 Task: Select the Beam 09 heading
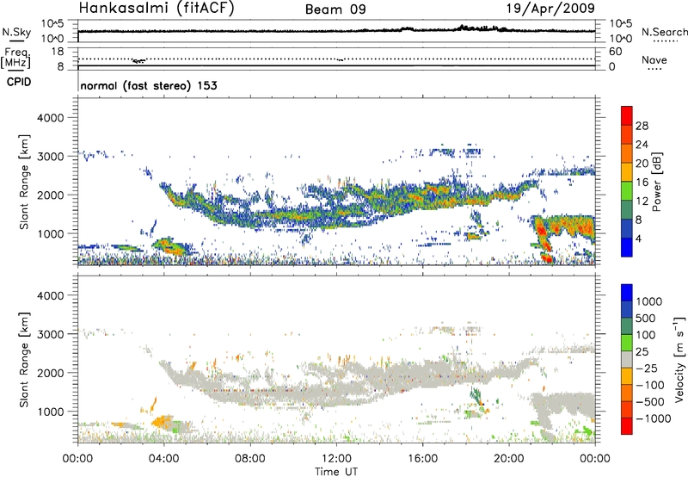pyautogui.click(x=335, y=9)
